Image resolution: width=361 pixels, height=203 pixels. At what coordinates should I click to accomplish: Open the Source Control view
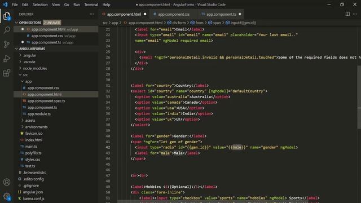[x=7, y=44]
